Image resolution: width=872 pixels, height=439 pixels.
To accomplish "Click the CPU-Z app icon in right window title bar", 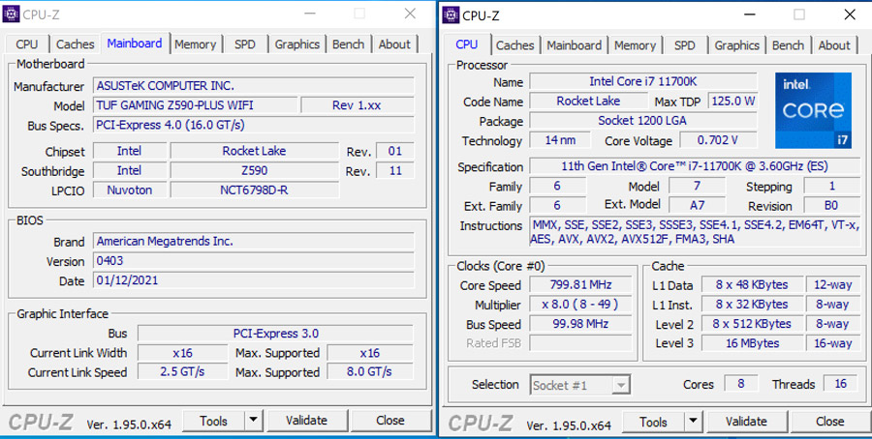I will click(451, 15).
